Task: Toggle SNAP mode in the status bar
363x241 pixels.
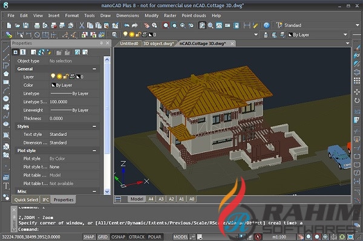Action: click(x=89, y=237)
